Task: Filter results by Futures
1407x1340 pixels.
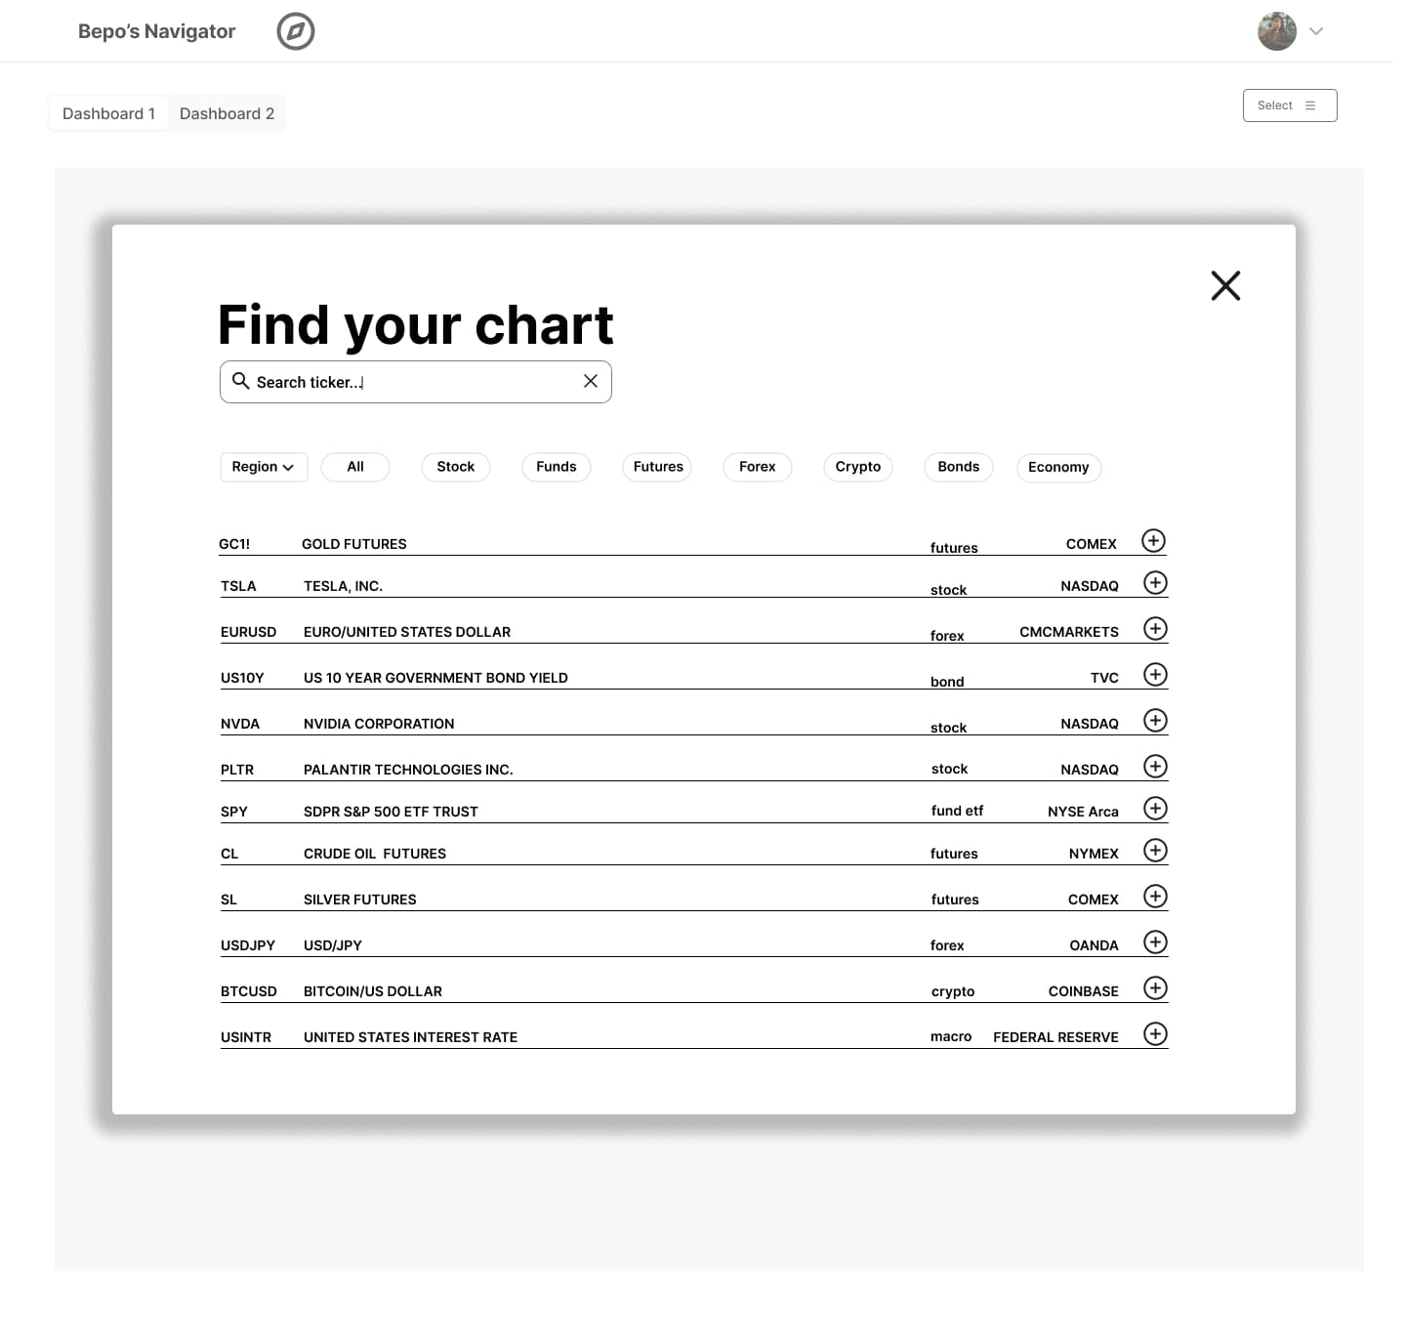Action: 658,467
